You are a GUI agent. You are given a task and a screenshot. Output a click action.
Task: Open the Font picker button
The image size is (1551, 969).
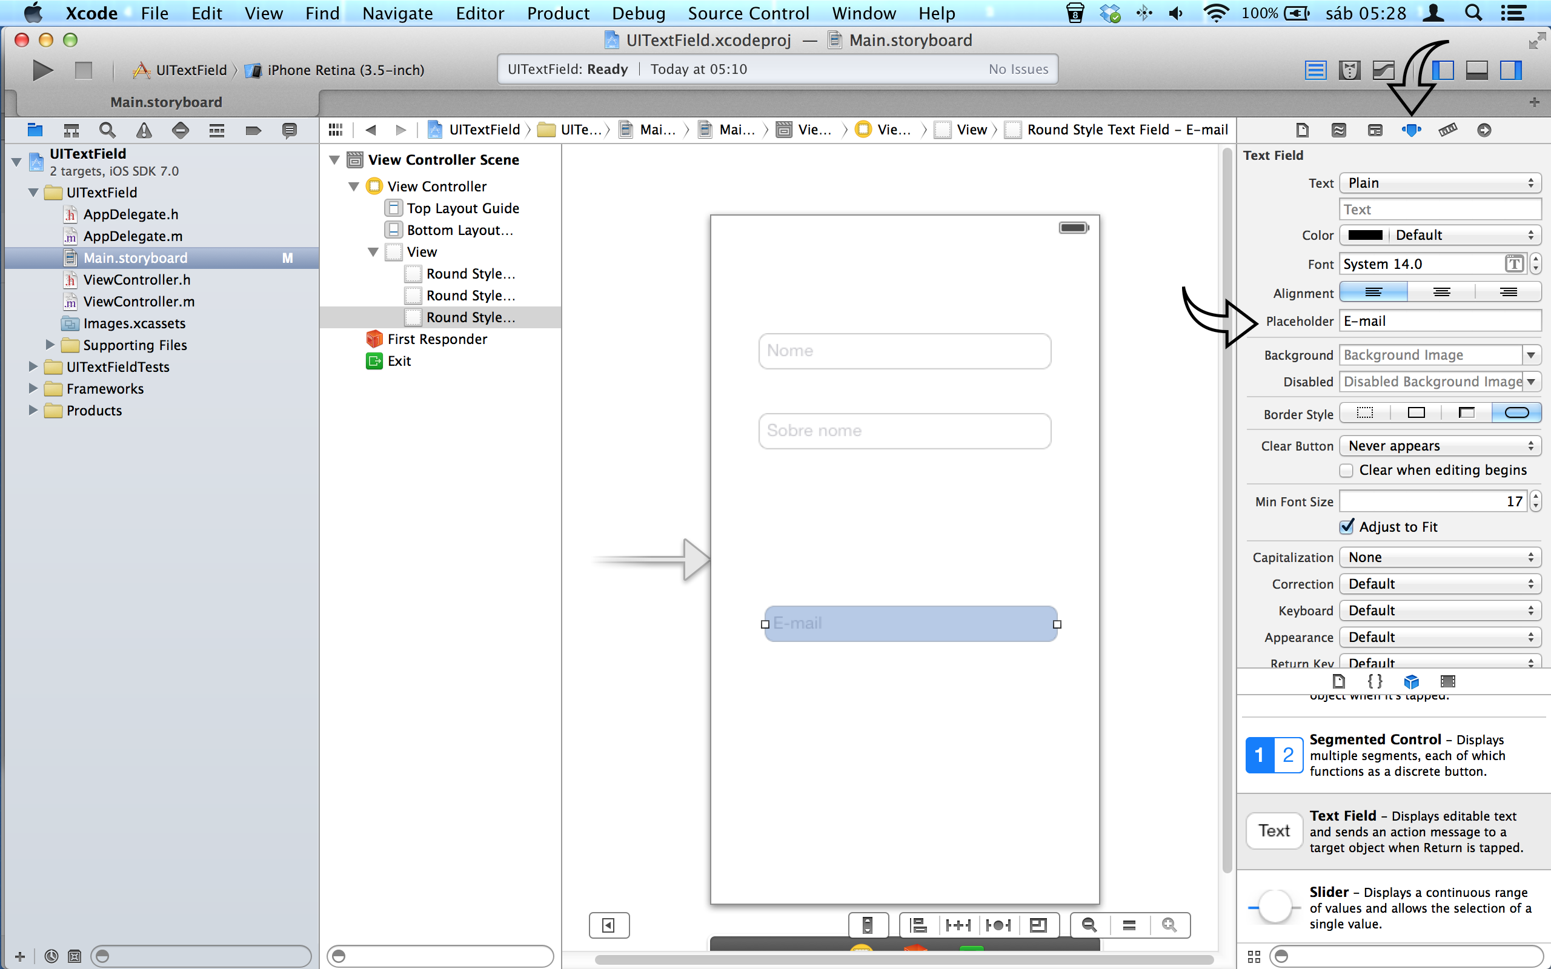point(1514,263)
